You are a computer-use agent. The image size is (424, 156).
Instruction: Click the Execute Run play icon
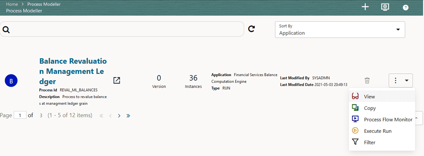355,130
